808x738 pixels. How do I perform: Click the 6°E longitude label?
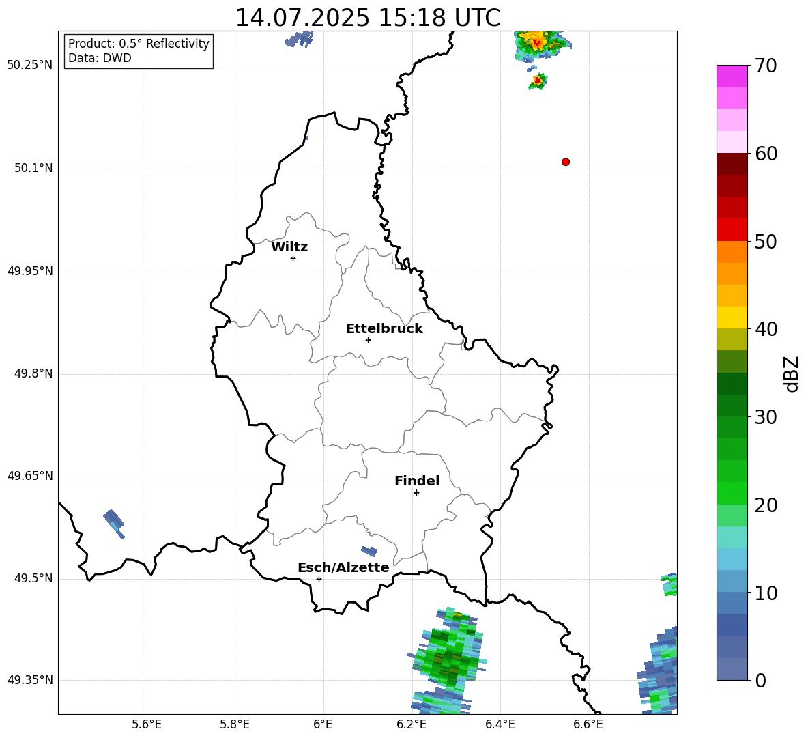(x=323, y=724)
